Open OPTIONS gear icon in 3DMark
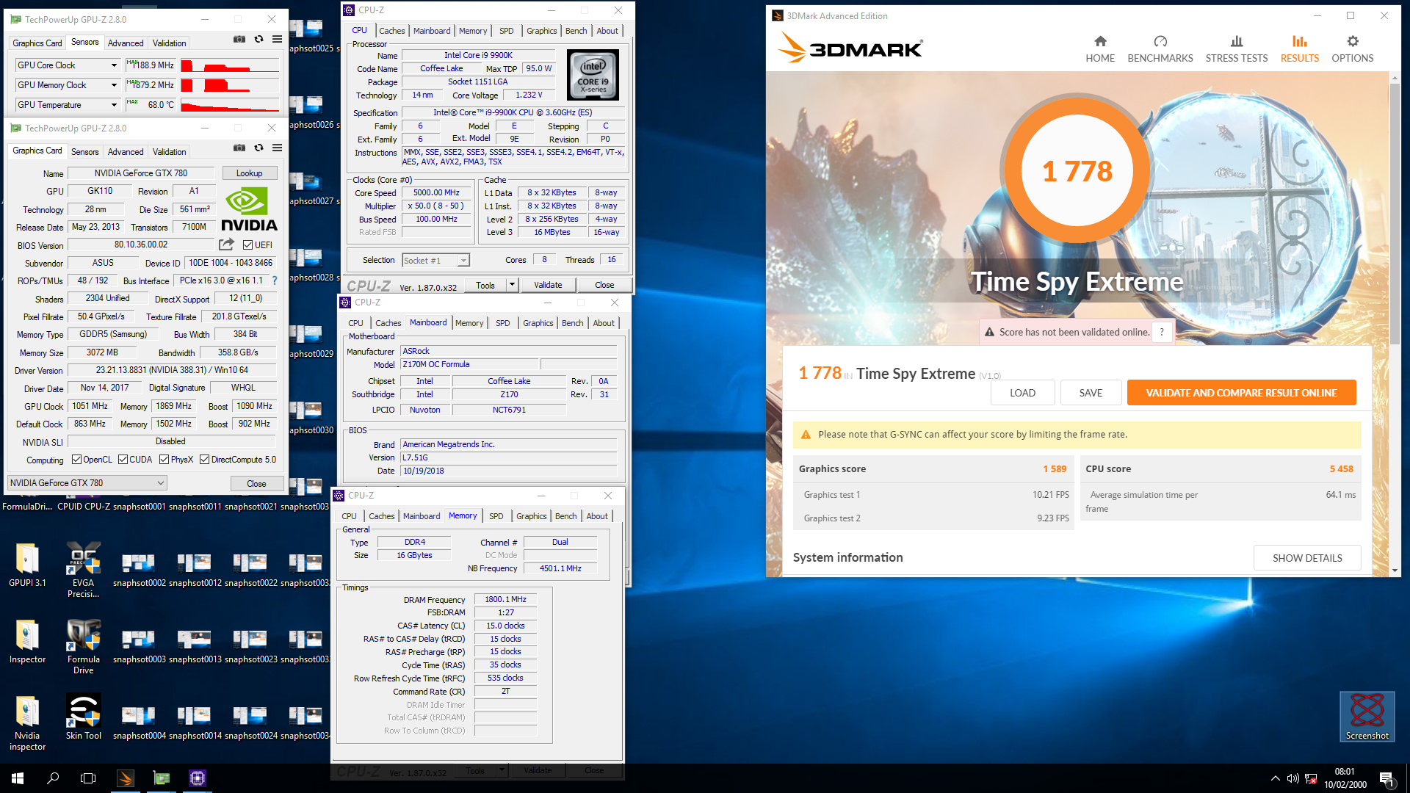 pos(1353,42)
